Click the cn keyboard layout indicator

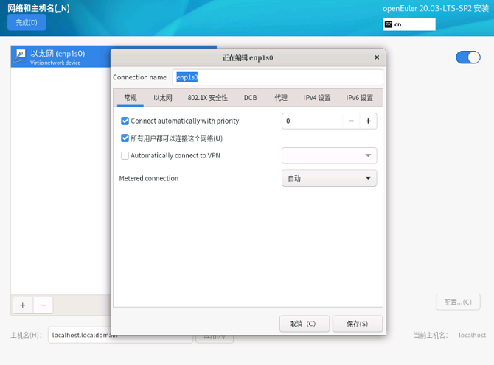[x=408, y=24]
